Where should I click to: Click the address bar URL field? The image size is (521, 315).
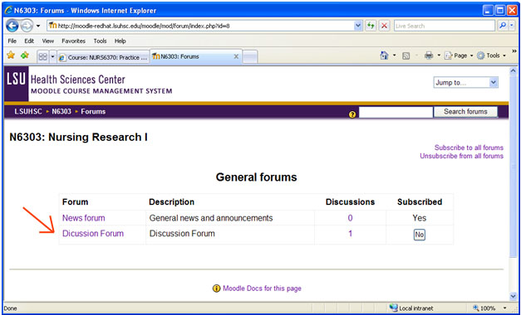[201, 26]
